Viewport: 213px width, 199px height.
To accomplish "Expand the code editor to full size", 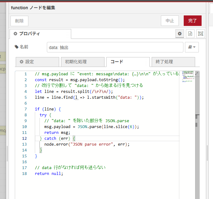I will click(x=197, y=73).
